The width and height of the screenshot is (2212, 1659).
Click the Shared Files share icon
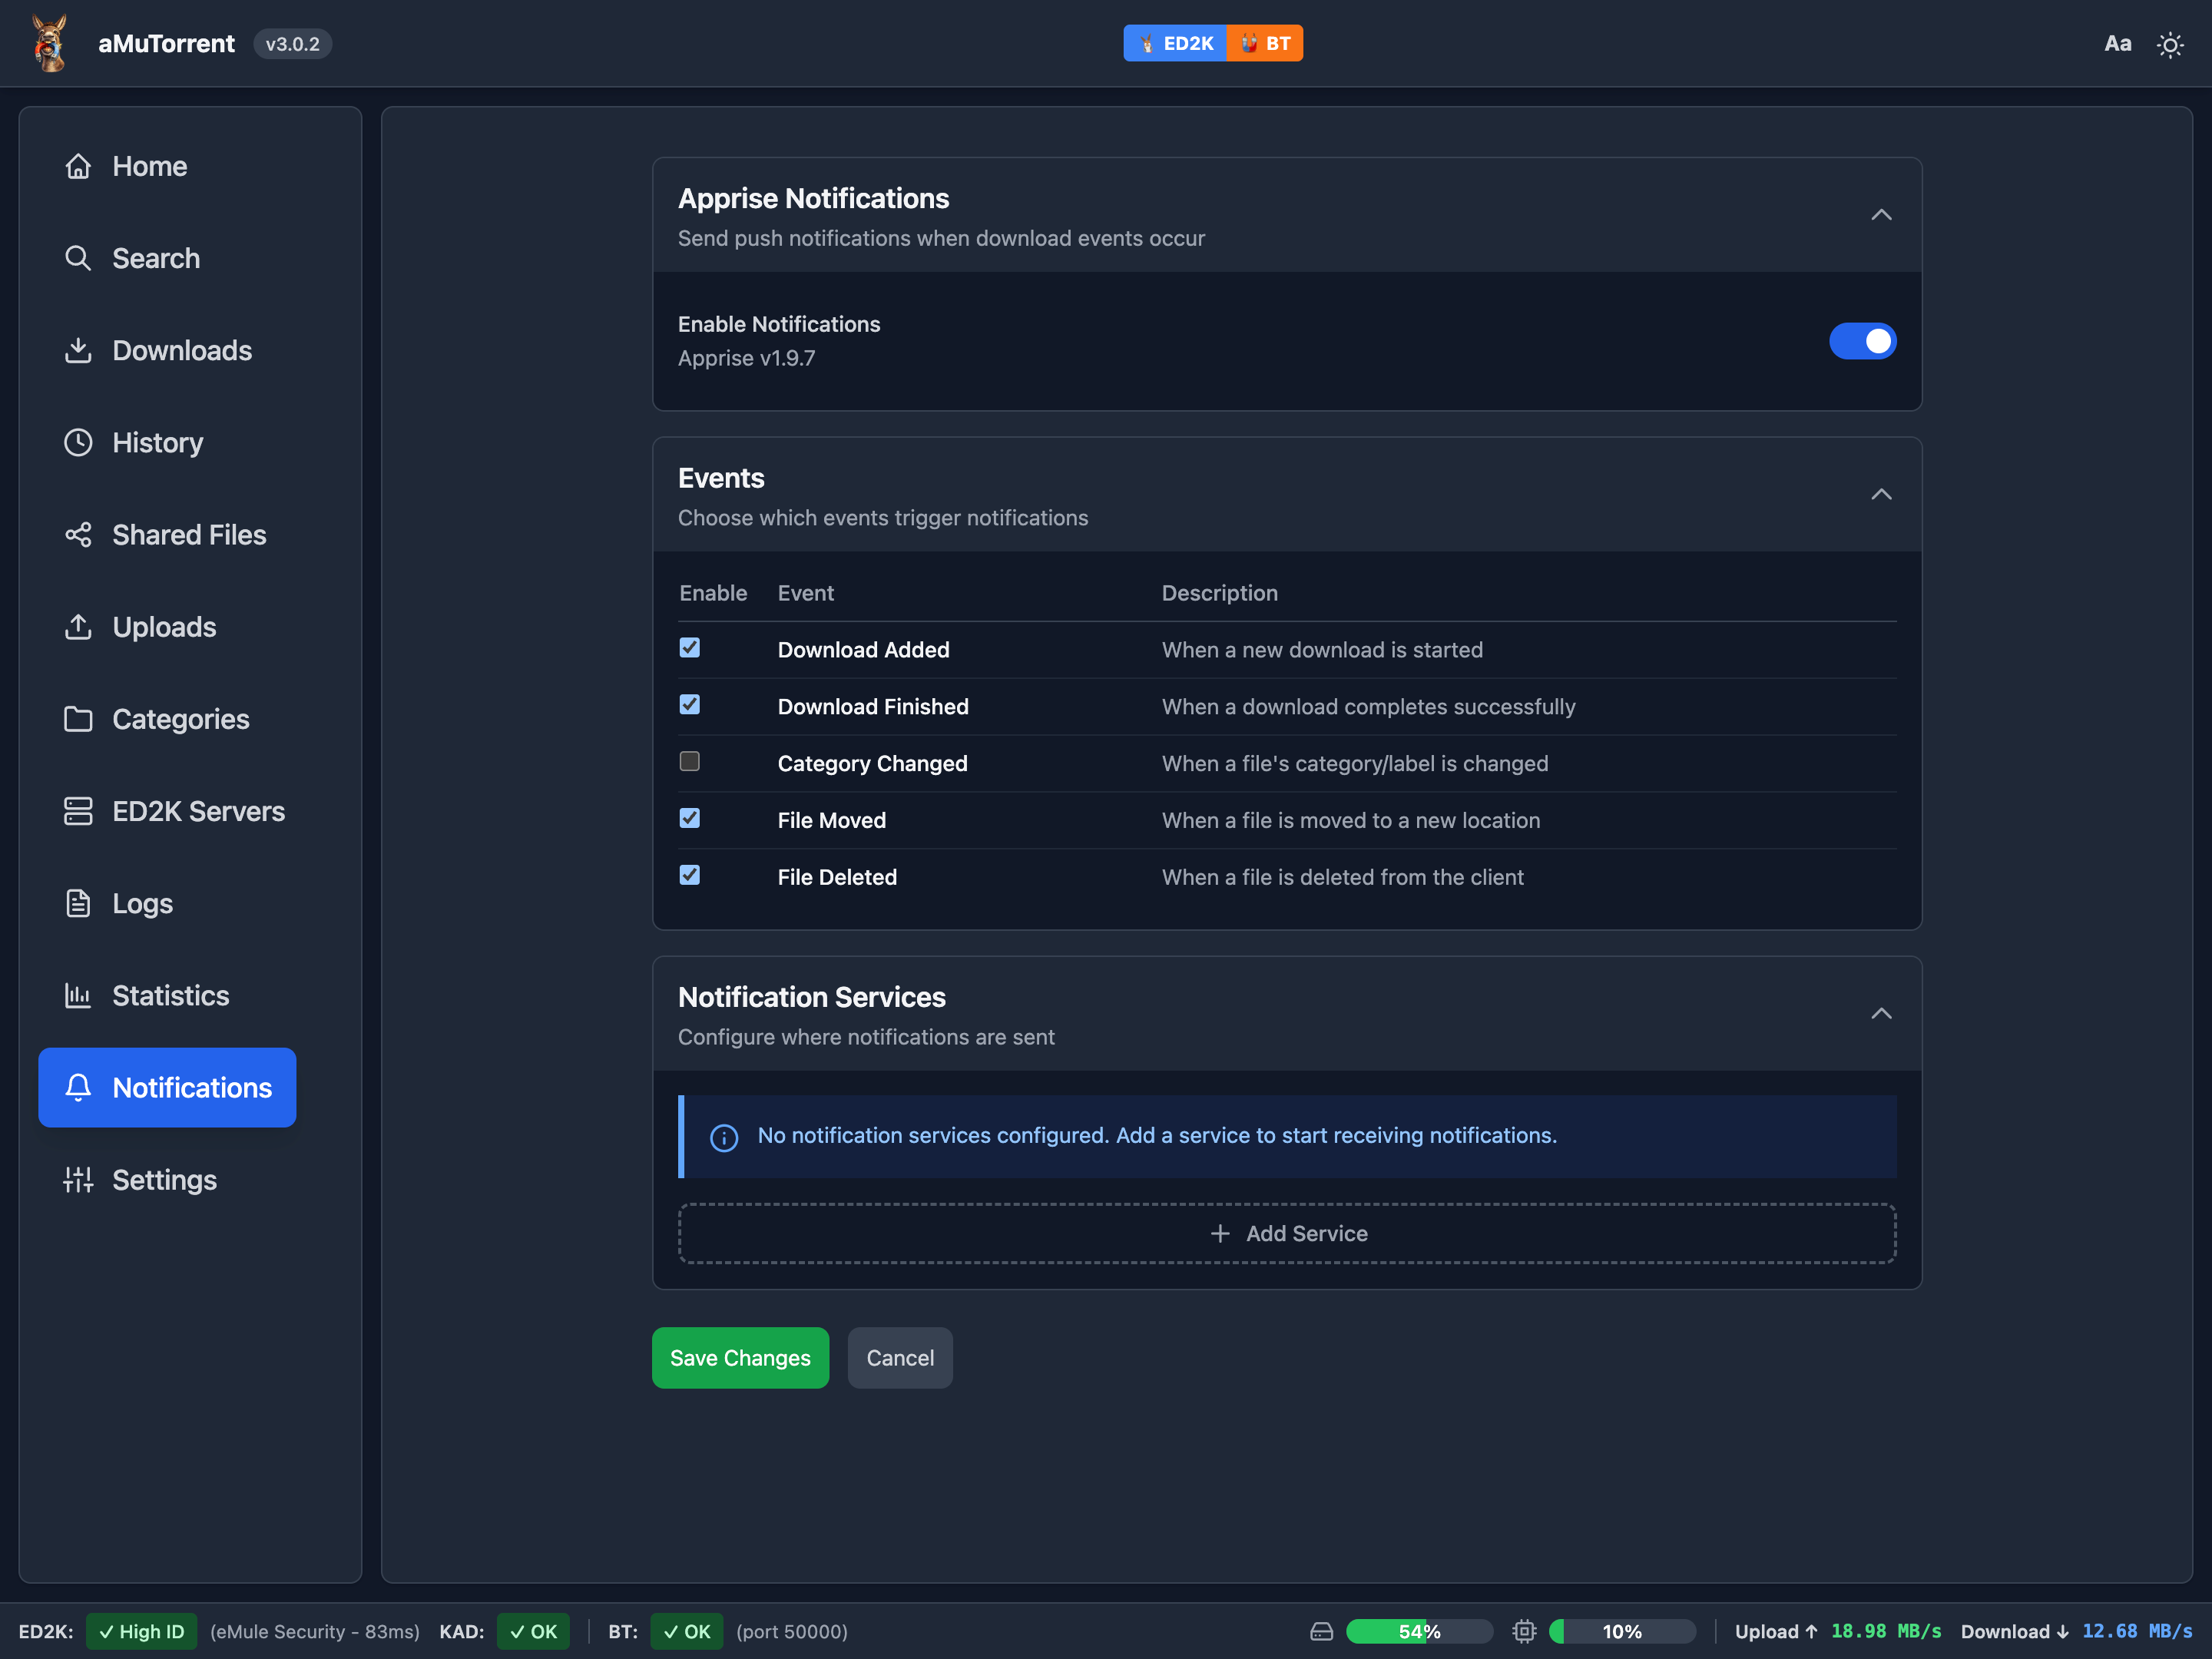coord(78,535)
